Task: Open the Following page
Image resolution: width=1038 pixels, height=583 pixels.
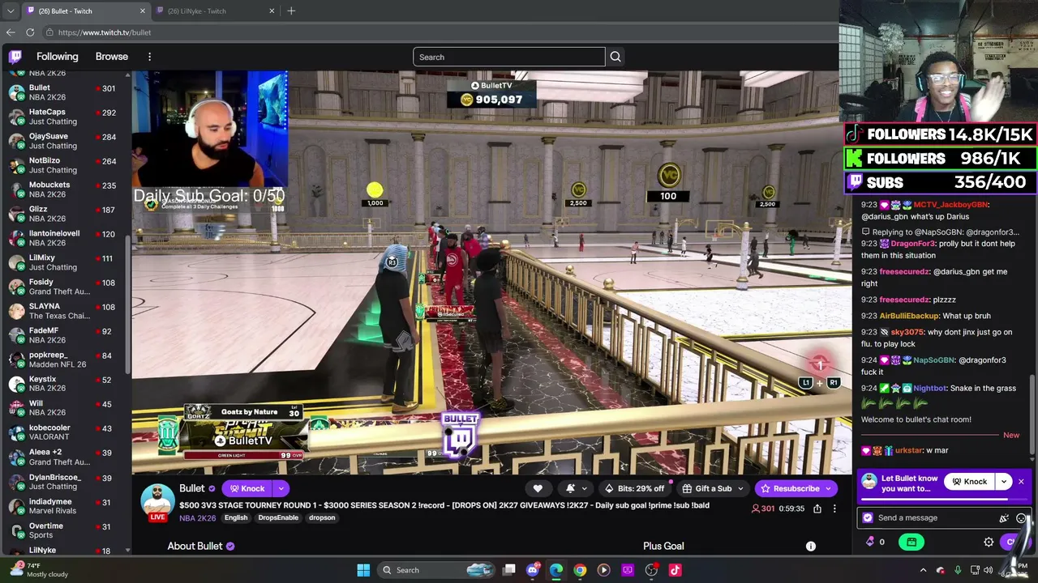Action: click(x=57, y=57)
